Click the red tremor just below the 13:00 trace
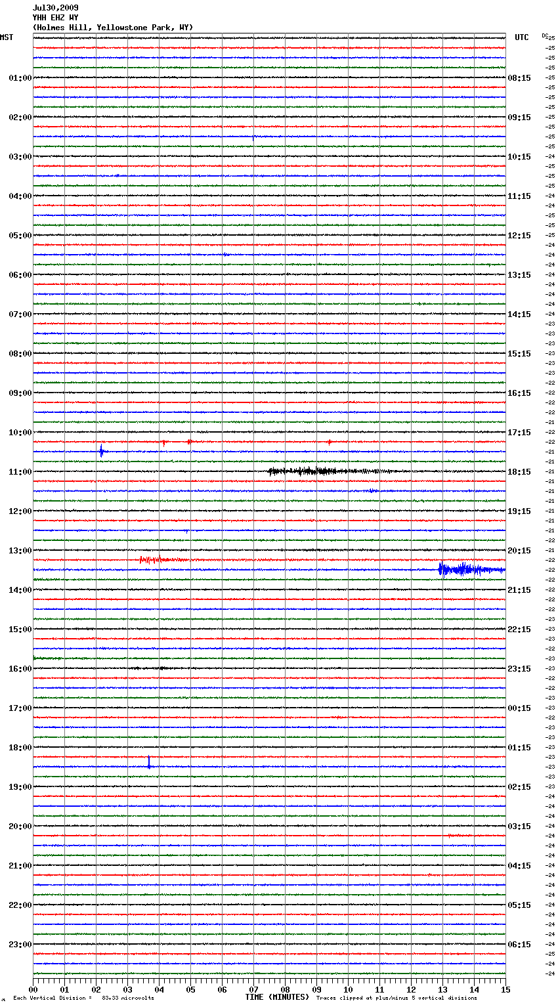 162,560
